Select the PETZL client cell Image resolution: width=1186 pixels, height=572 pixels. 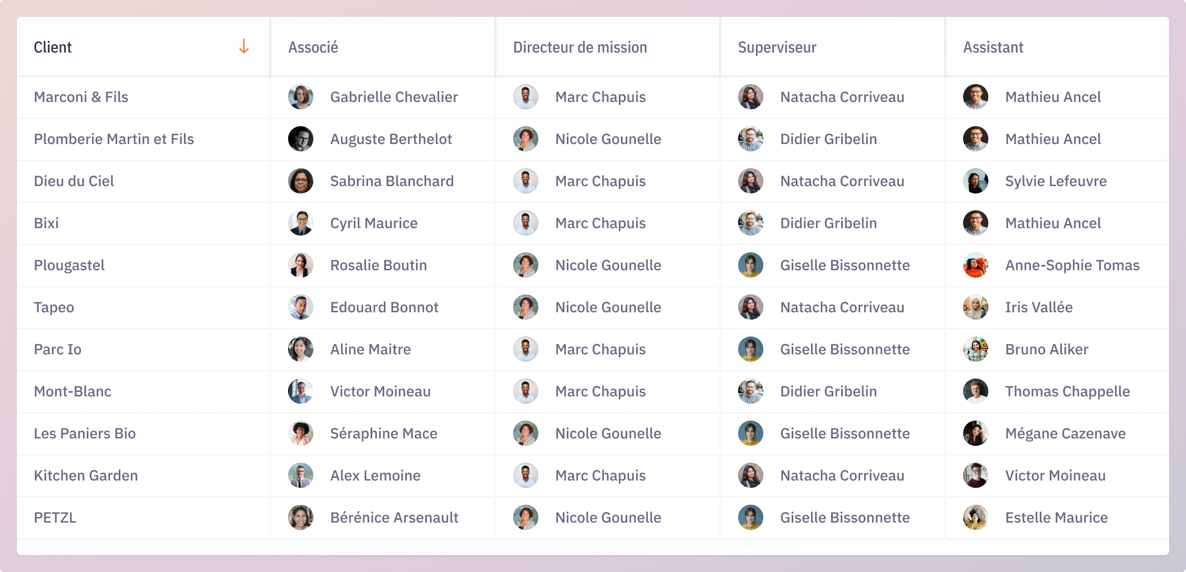(x=143, y=517)
